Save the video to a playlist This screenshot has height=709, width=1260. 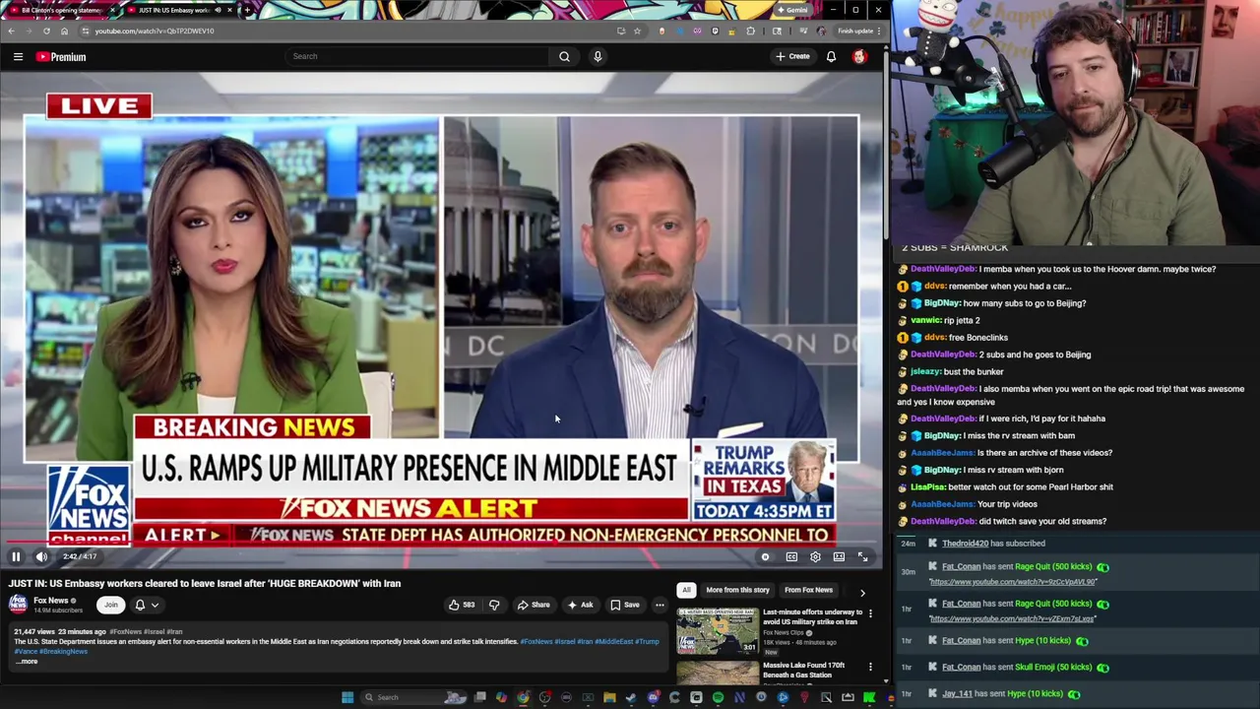click(x=624, y=605)
